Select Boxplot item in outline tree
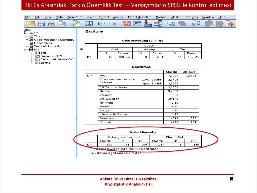The width and height of the screenshot is (257, 193). [x=46, y=63]
